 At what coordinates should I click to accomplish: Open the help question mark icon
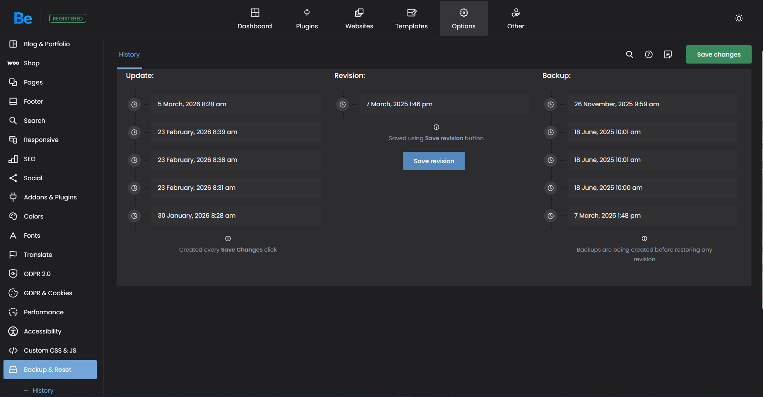(x=648, y=54)
